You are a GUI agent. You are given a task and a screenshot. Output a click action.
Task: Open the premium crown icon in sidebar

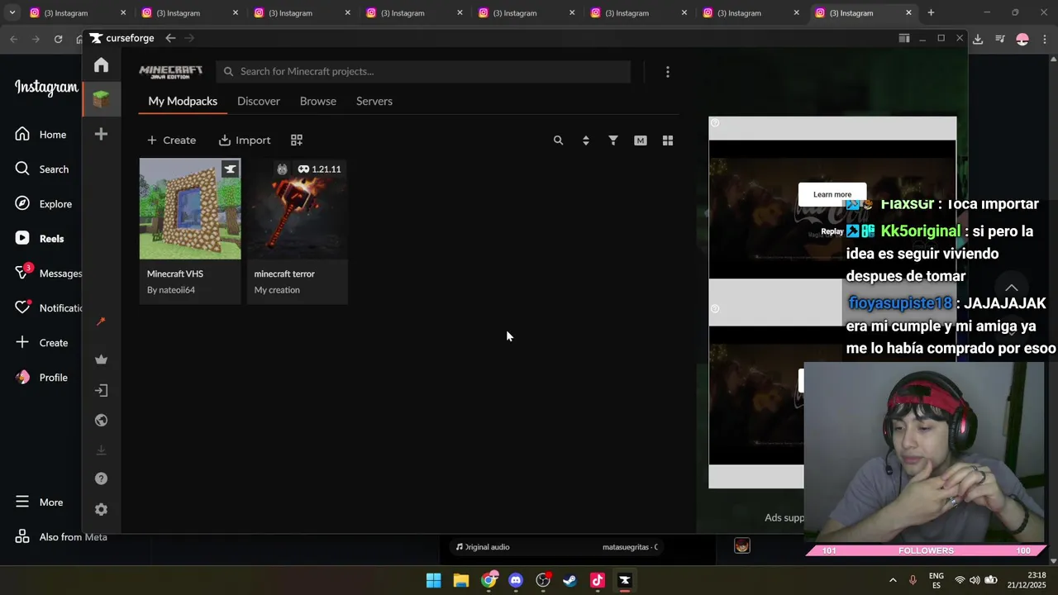pyautogui.click(x=101, y=359)
